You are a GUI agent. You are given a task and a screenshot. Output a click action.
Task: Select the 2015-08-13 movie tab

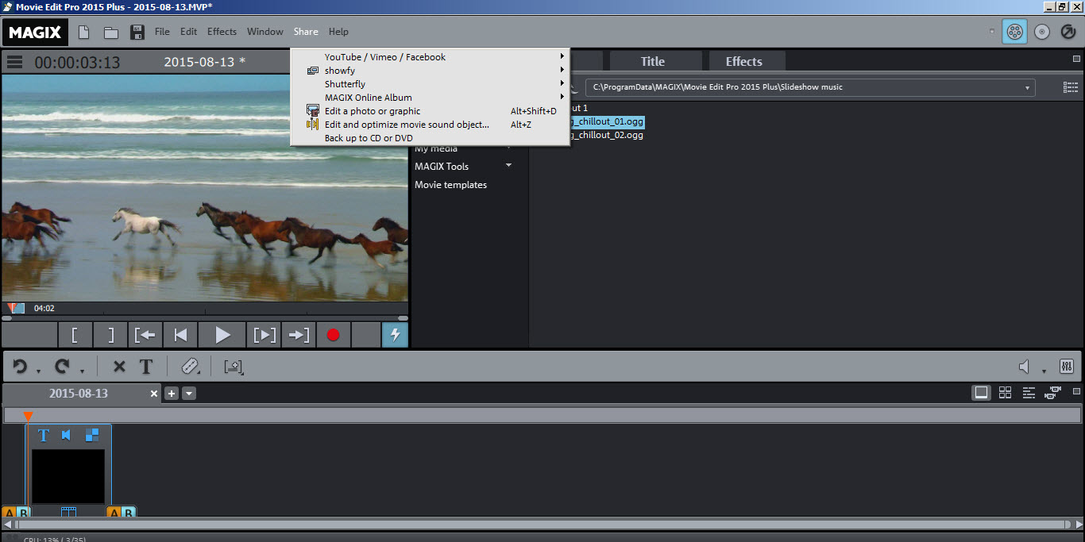pyautogui.click(x=79, y=394)
